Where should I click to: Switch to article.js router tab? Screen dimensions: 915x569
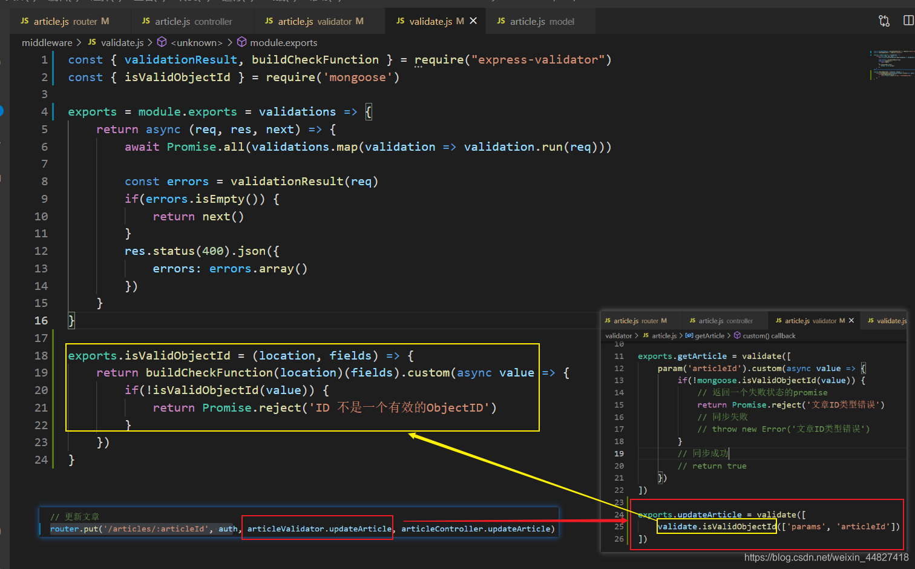(65, 21)
